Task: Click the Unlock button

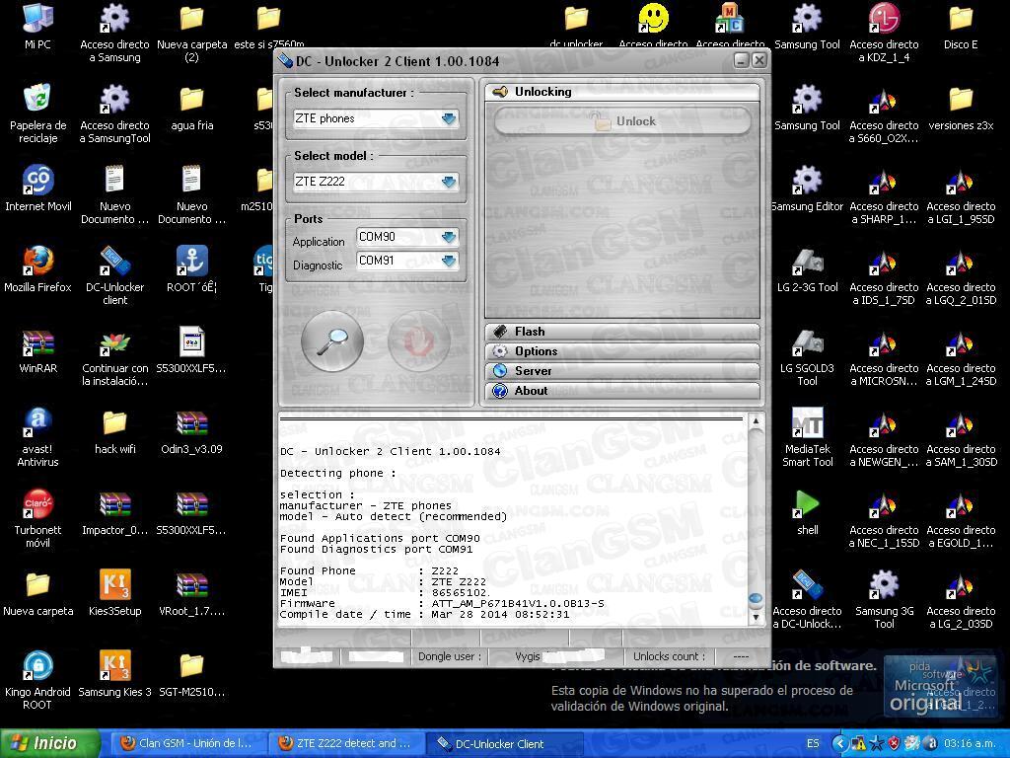Action: pos(622,121)
